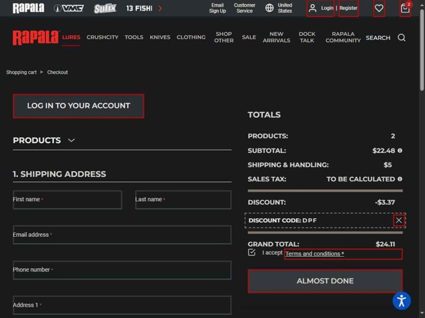
Task: Click the top-bar white Rapala logo
Action: click(x=28, y=8)
